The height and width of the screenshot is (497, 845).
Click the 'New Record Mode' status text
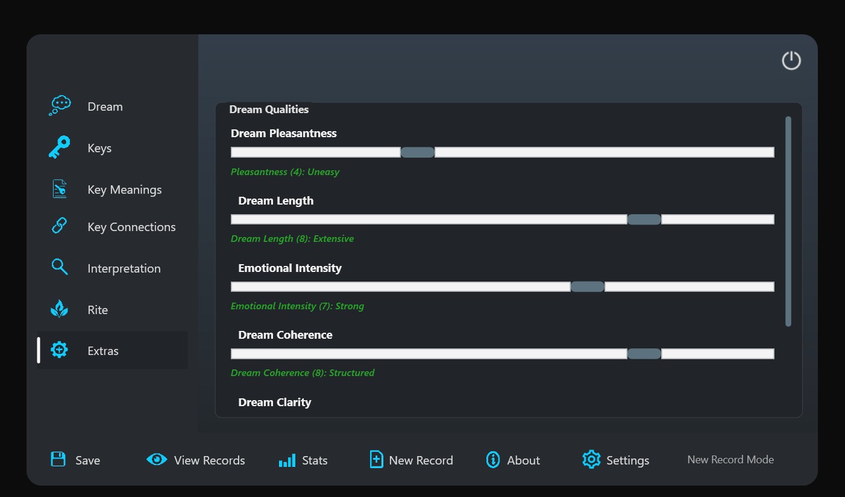pyautogui.click(x=730, y=460)
